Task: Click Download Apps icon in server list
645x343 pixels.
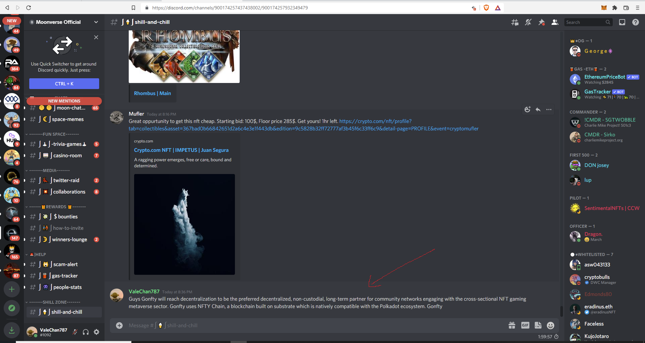Action: point(12,331)
